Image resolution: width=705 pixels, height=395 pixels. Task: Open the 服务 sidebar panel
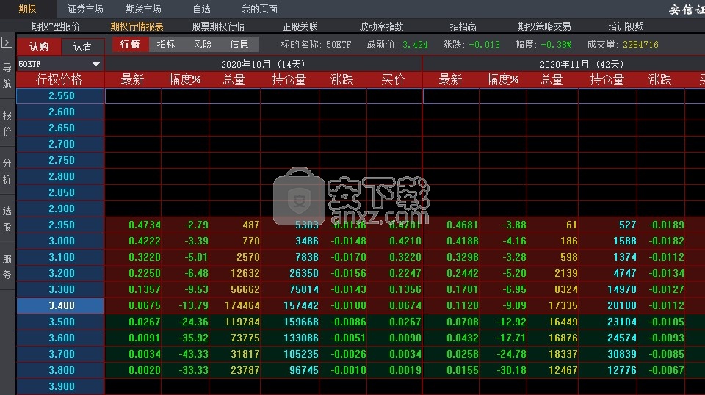pos(7,267)
